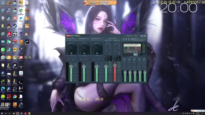The height and width of the screenshot is (115, 205).
Task: Open the Voicemeeter Menu
Action: coord(136,36)
